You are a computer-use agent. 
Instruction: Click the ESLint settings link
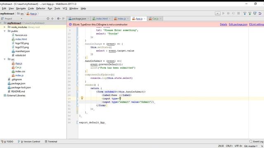[257, 25]
